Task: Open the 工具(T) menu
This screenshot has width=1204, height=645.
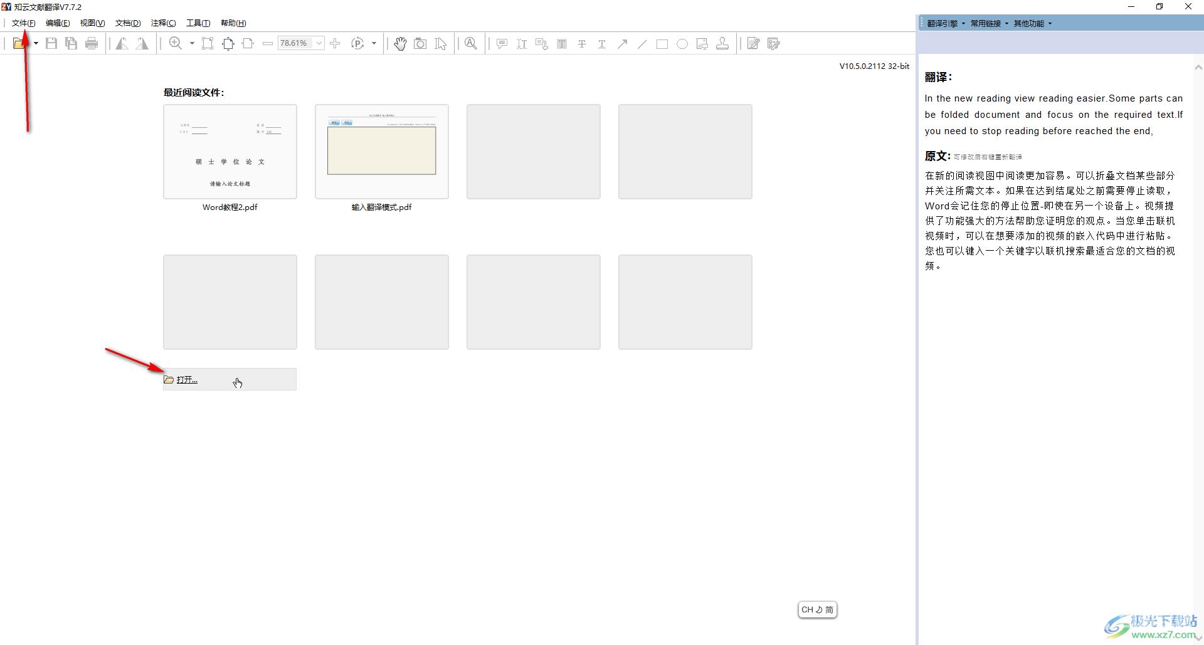Action: 198,23
